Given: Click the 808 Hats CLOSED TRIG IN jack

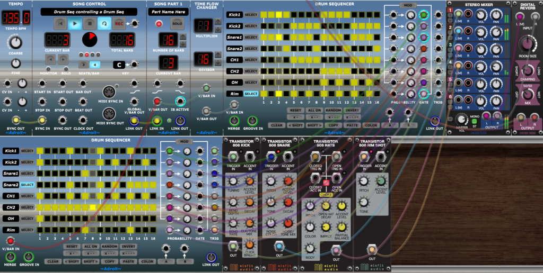Looking at the screenshot, I should point(315,157).
